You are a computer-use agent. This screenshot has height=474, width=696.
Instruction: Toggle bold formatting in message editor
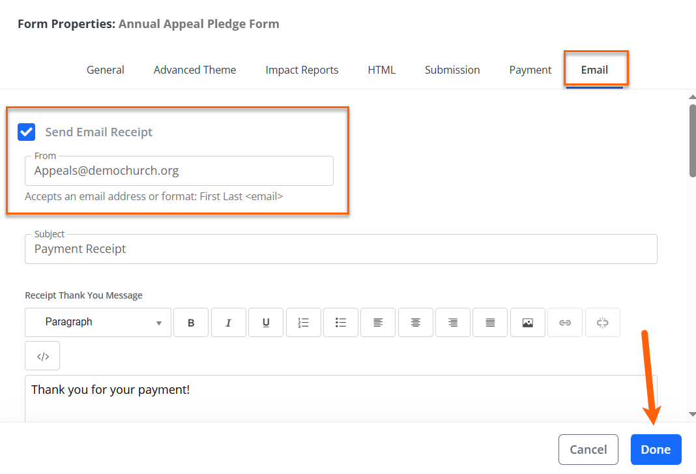point(191,323)
